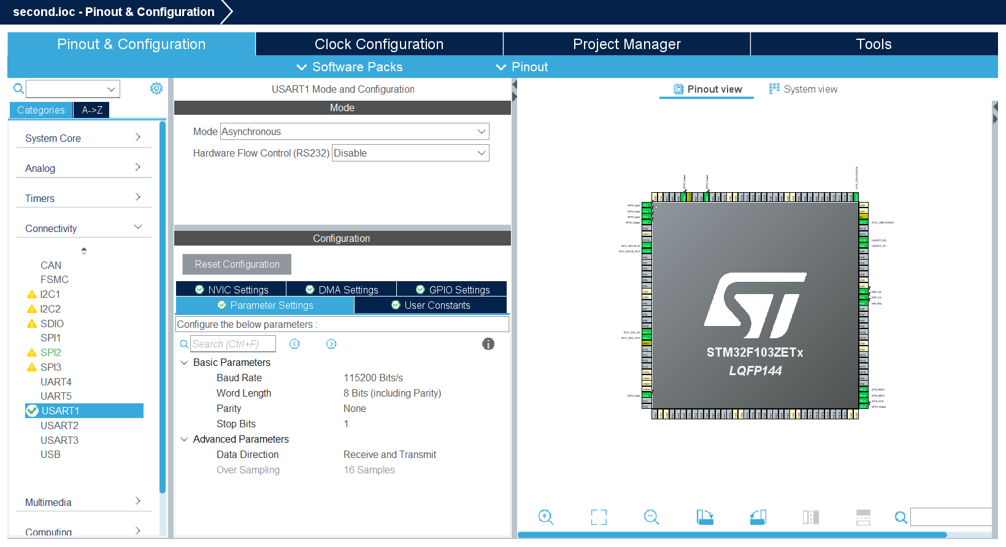
Task: Go to next parameter search result
Action: [331, 344]
